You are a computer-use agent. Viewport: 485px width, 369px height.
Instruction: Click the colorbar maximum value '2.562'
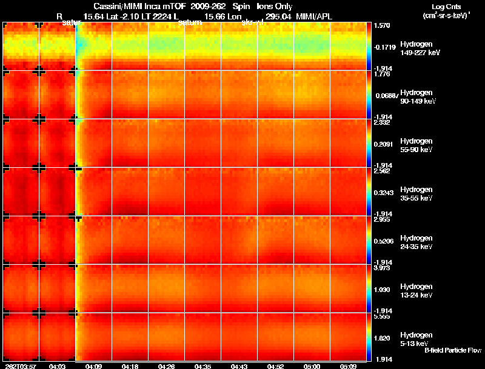[383, 171]
